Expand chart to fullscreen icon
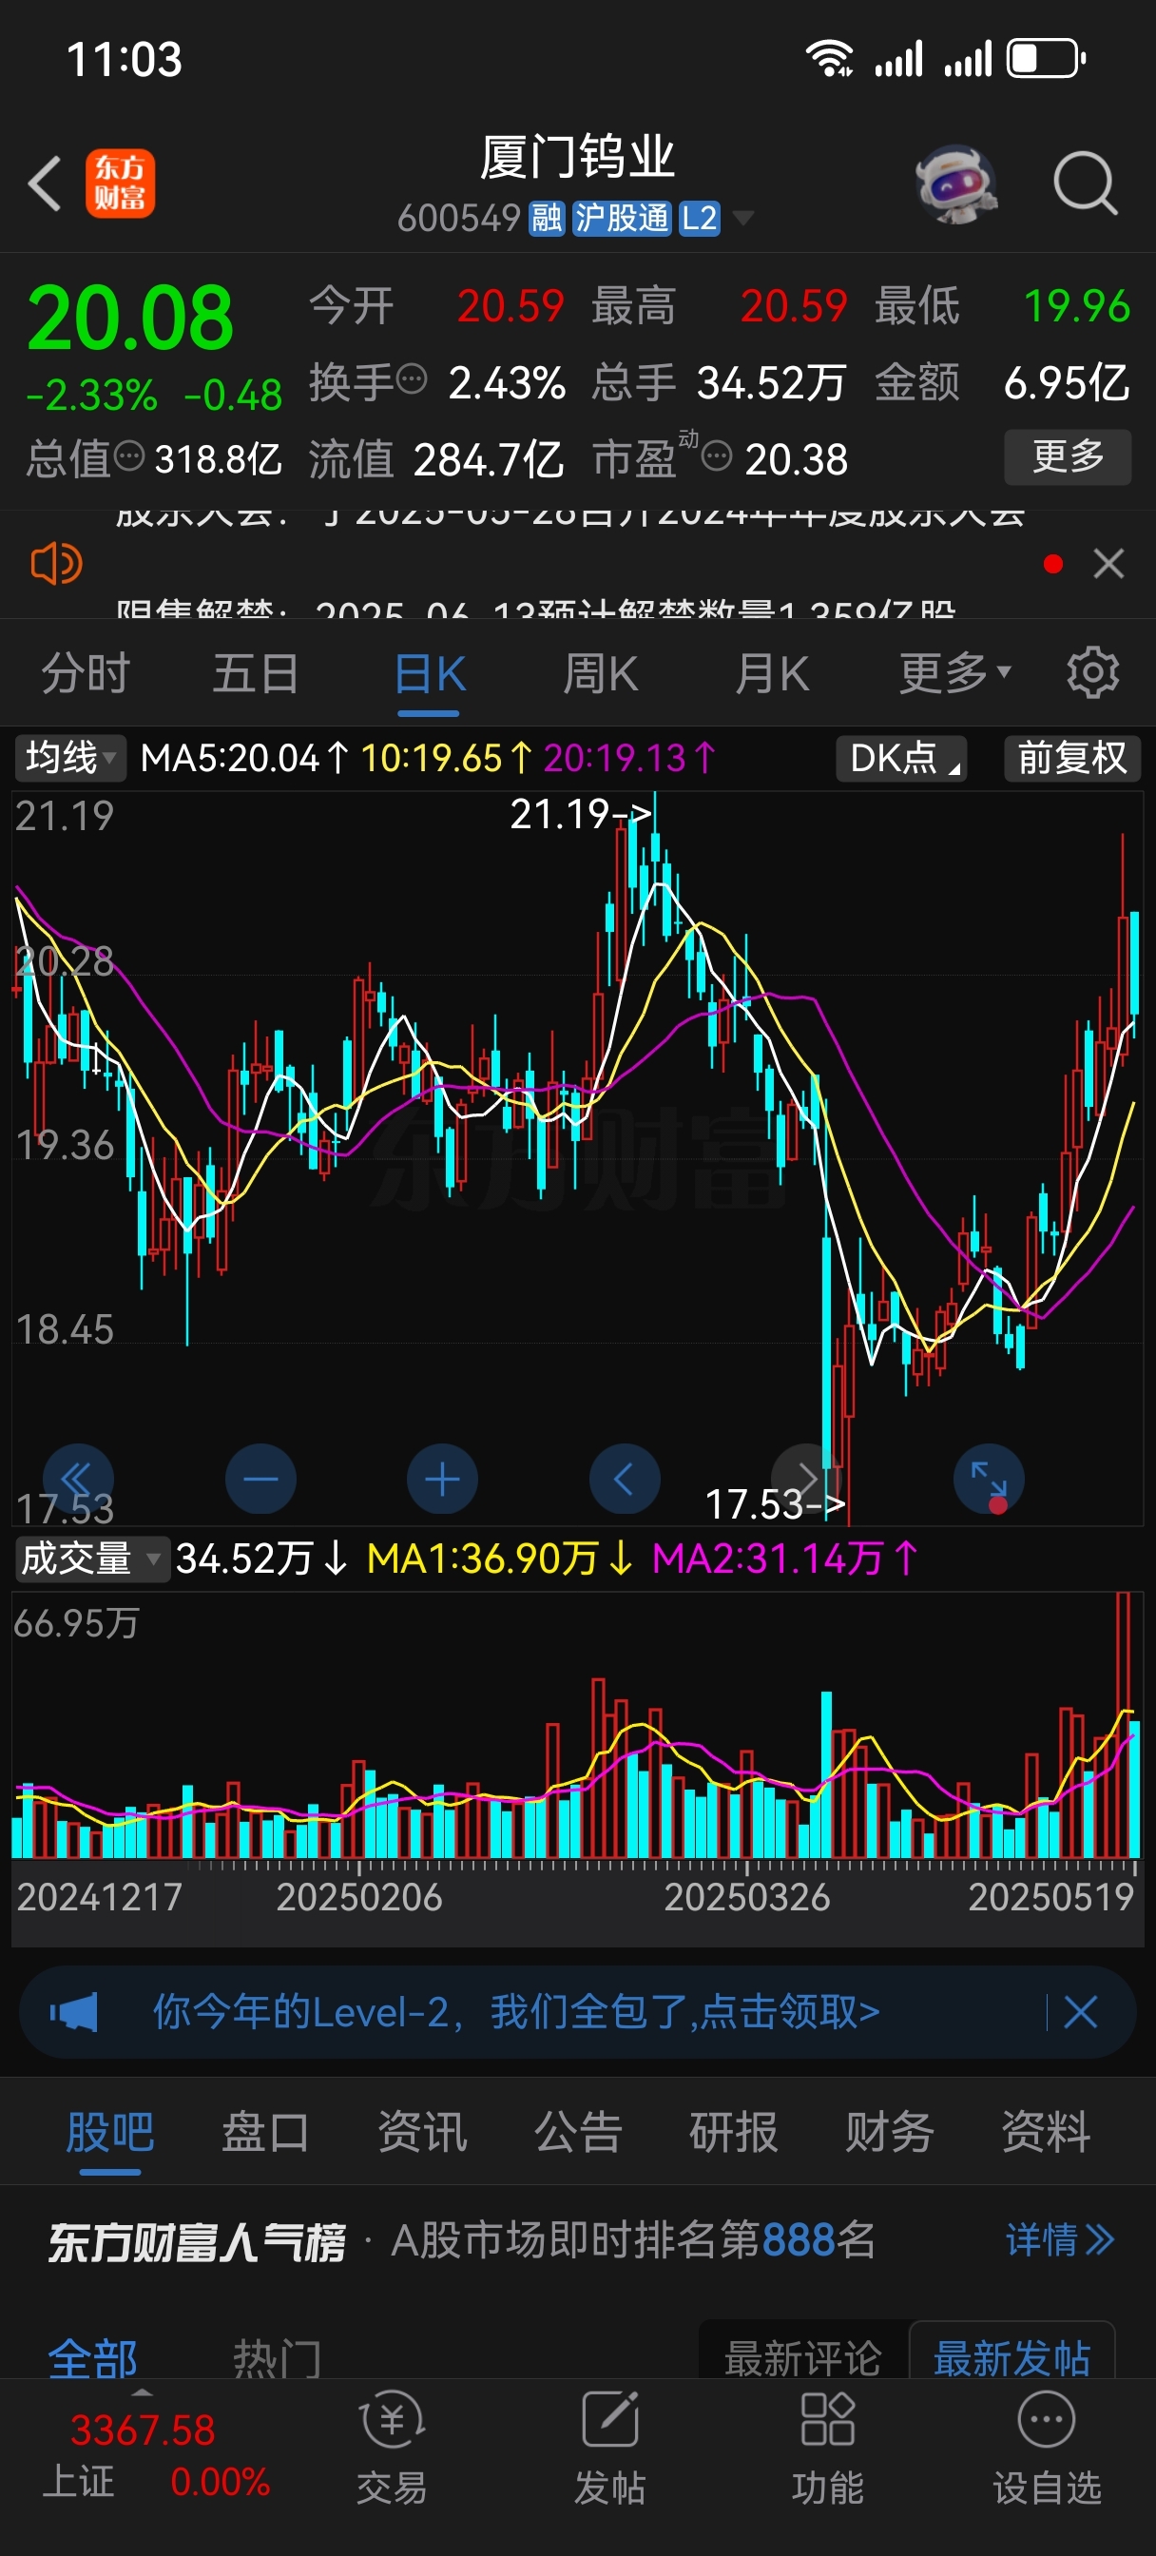 tap(990, 1480)
